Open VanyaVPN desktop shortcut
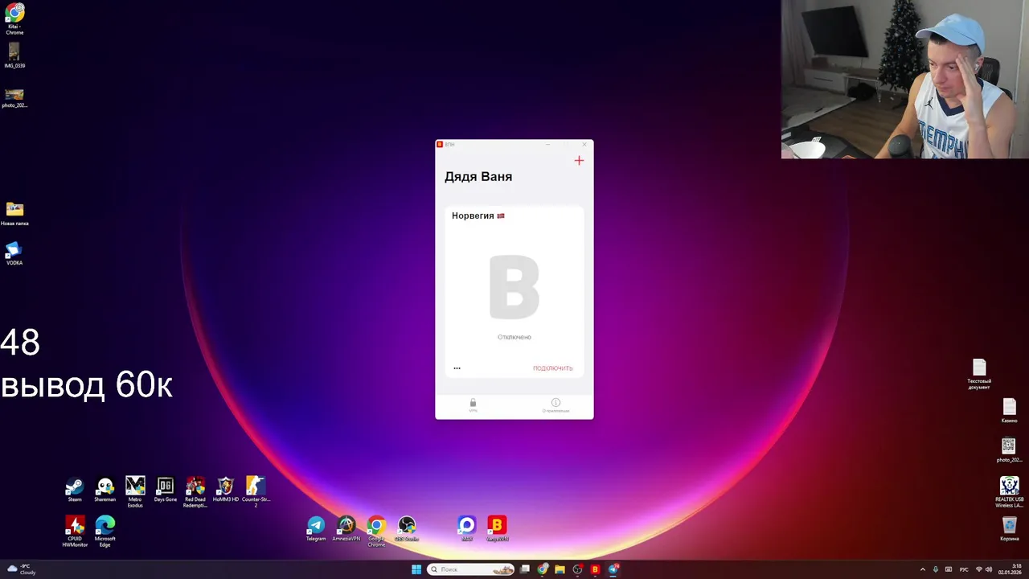 (497, 529)
